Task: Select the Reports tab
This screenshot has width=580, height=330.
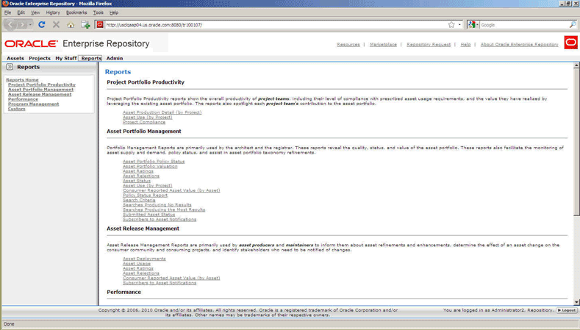Action: click(x=91, y=59)
